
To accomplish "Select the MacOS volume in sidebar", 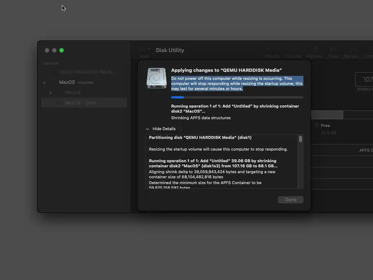I will [73, 92].
